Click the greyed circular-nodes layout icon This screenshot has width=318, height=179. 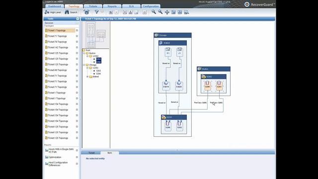tap(125, 12)
